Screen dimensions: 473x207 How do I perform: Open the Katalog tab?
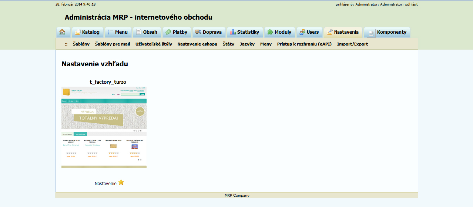coord(87,32)
